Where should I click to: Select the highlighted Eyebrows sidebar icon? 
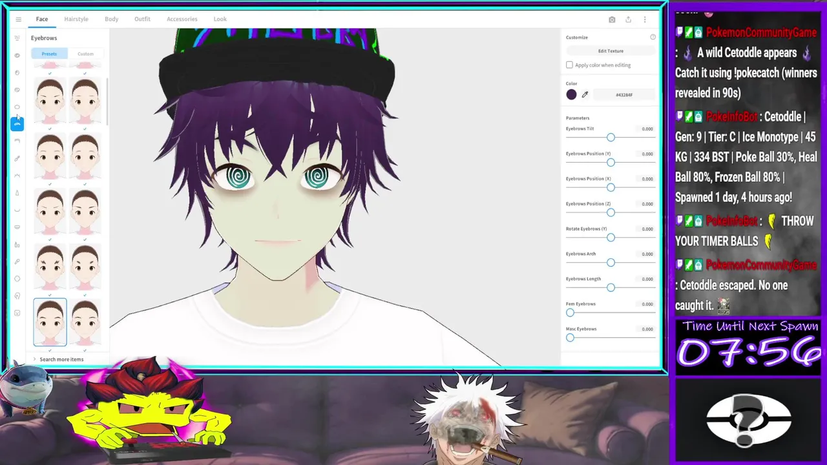pos(17,124)
